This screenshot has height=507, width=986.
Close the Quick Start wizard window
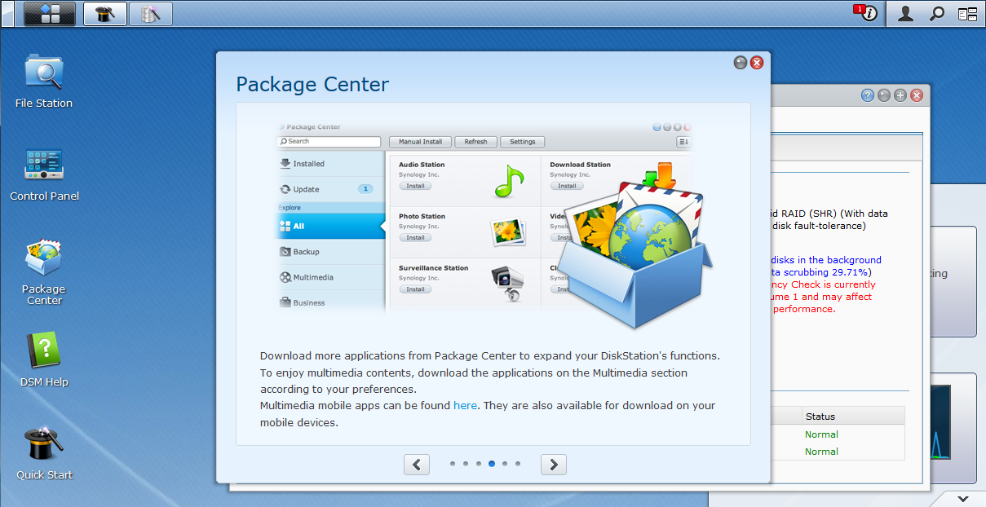coord(757,63)
